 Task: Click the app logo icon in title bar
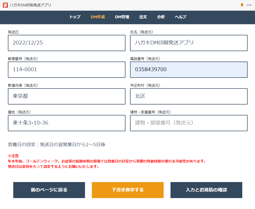(x=5, y=5)
